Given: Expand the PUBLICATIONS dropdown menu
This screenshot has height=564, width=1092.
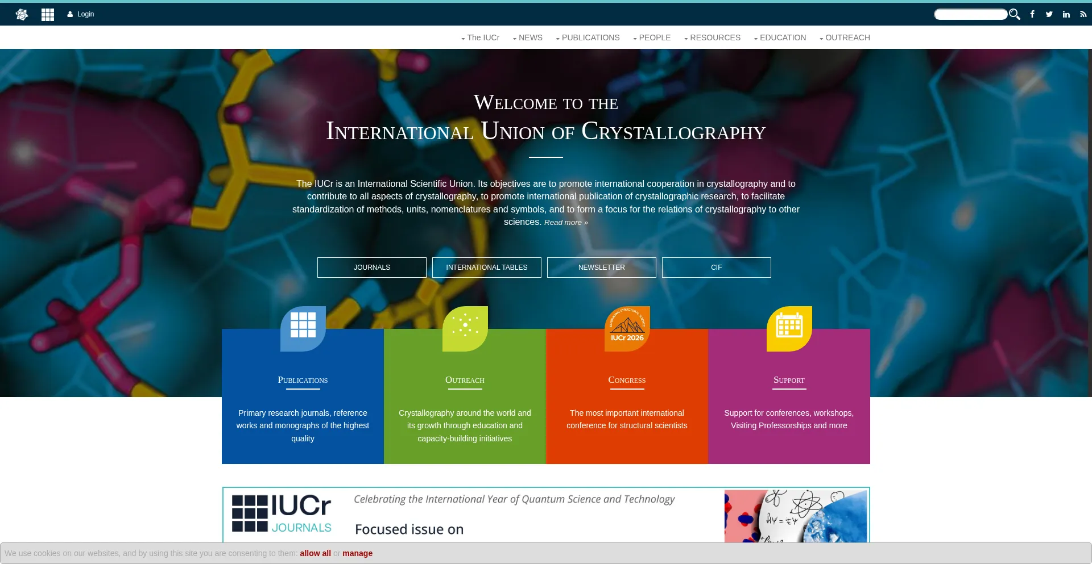Looking at the screenshot, I should pos(588,37).
